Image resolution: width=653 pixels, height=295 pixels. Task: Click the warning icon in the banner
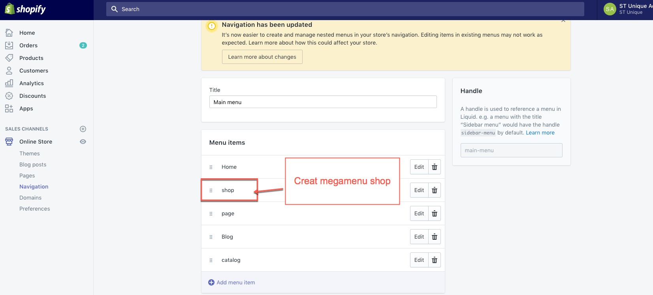click(x=212, y=26)
